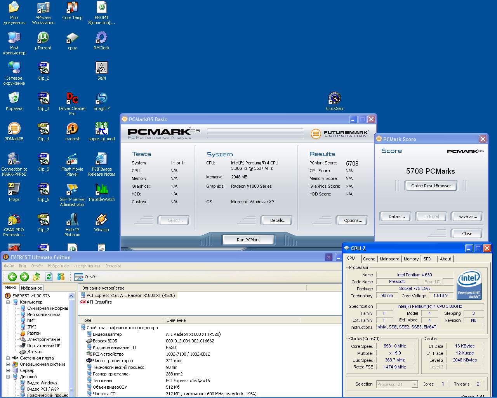Open the 3DMark05 desktop icon
The width and height of the screenshot is (497, 398).
[x=14, y=132]
